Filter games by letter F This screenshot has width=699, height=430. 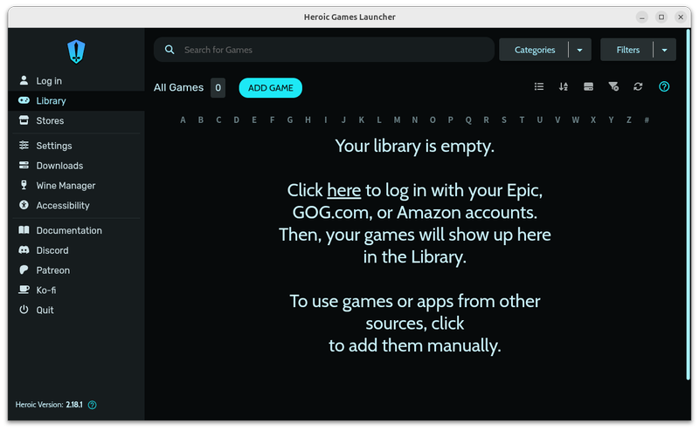click(272, 119)
